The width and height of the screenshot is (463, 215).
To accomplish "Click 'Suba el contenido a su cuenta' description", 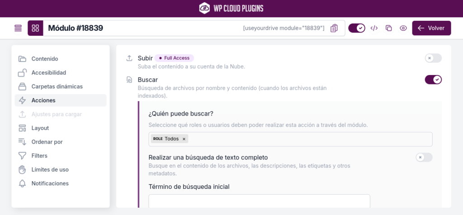I will (x=191, y=67).
